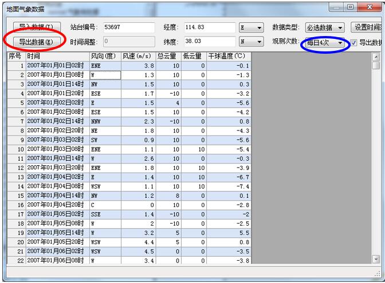Open the latitude direction N dropdown
This screenshot has width=385, height=283.
coord(251,42)
